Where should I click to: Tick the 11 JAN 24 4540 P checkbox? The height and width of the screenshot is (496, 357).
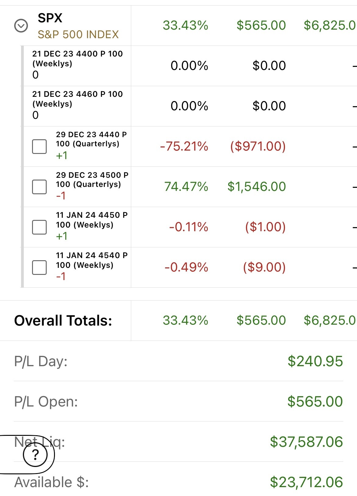[x=39, y=268]
